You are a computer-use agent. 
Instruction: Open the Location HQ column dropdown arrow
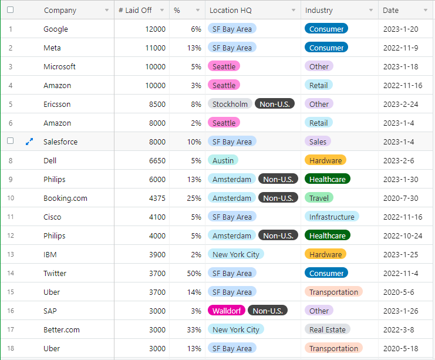pos(294,10)
